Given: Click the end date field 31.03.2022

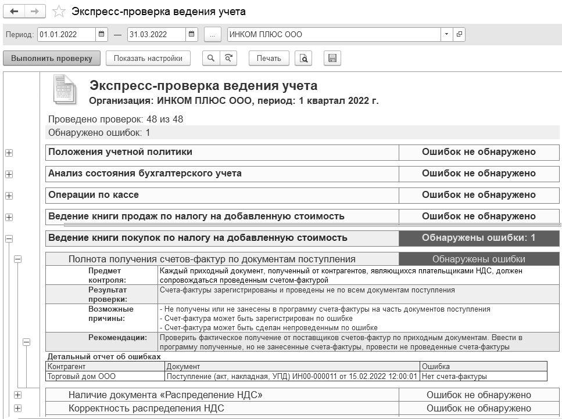Looking at the screenshot, I should coord(156,34).
